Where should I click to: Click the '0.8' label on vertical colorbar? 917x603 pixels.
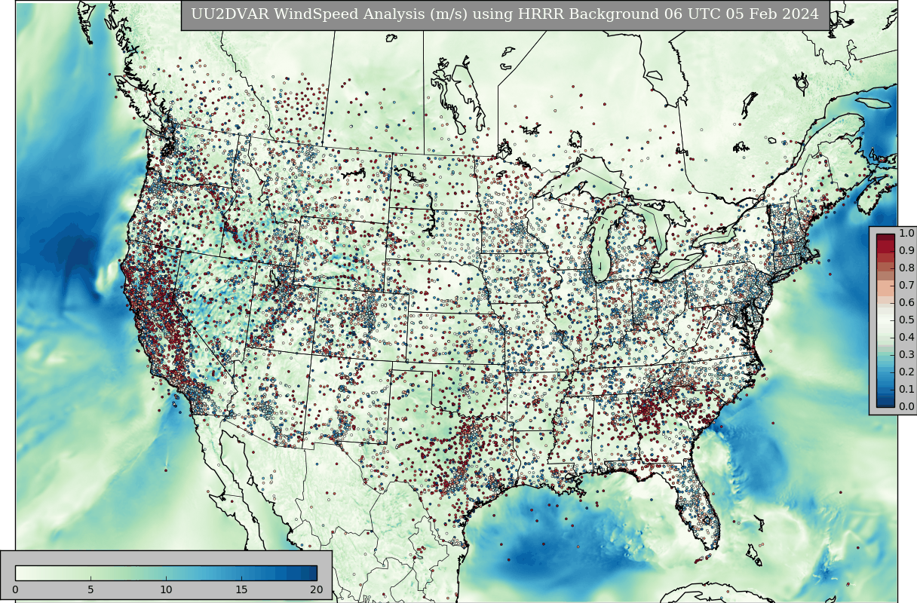[x=906, y=268]
